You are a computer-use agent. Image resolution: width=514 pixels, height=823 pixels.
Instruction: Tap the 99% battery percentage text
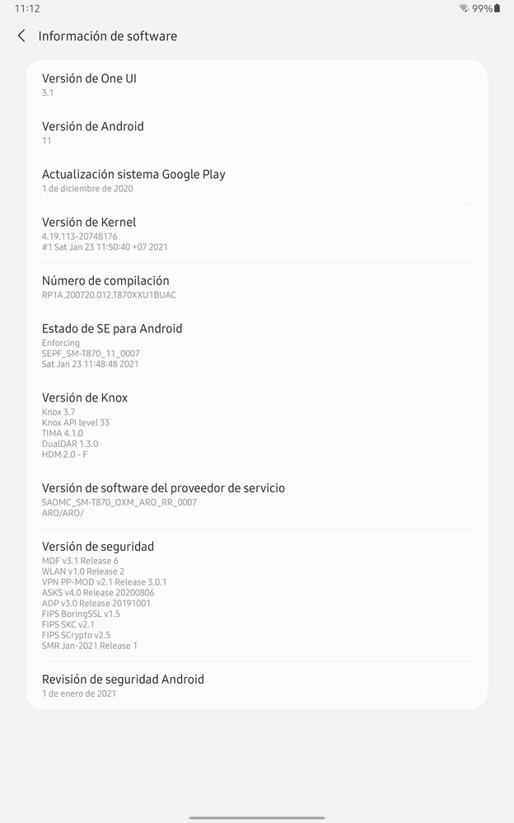click(482, 8)
